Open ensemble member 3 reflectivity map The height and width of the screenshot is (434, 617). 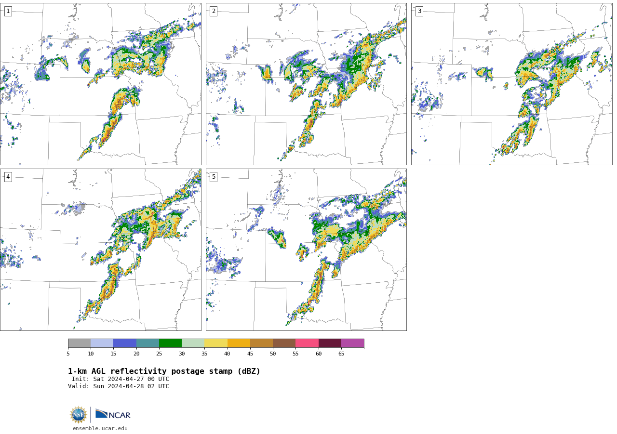tap(511, 84)
